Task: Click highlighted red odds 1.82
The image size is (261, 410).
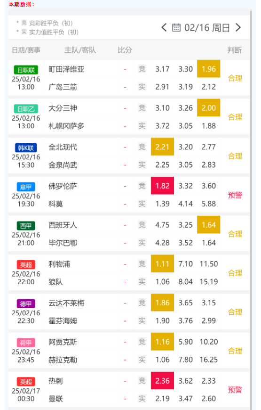Action: coord(162,186)
